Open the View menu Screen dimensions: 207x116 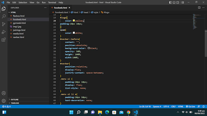32,2
